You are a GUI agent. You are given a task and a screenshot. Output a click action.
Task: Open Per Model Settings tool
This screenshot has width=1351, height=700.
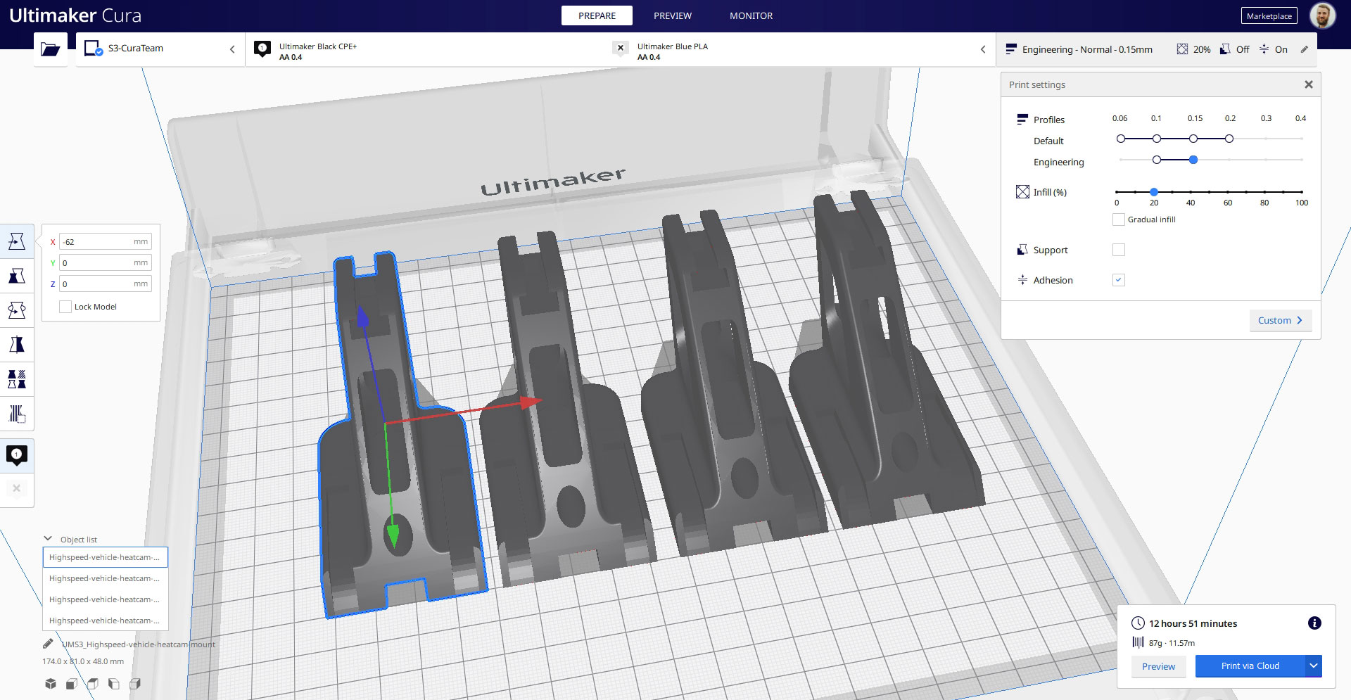pos(17,379)
